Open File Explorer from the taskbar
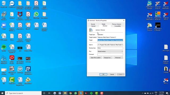 point(65,93)
